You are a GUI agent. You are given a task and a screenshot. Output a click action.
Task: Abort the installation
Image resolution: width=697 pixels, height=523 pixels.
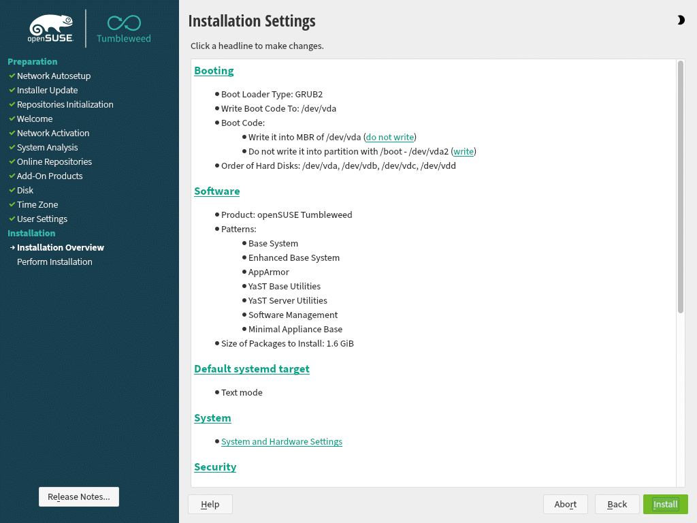[x=565, y=504]
